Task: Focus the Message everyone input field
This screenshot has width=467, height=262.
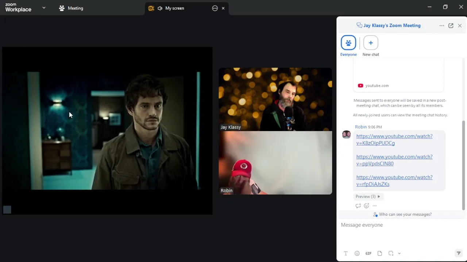Action: coord(401,233)
